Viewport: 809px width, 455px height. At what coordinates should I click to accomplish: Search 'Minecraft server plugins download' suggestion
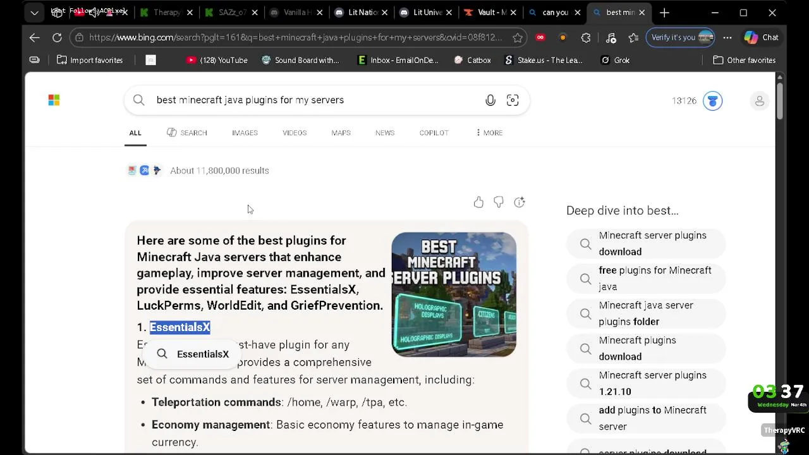(645, 243)
